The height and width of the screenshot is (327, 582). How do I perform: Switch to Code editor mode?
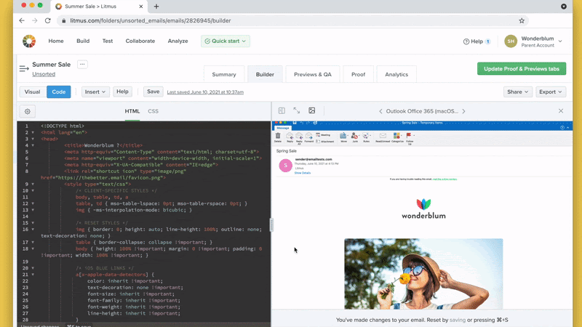[59, 92]
